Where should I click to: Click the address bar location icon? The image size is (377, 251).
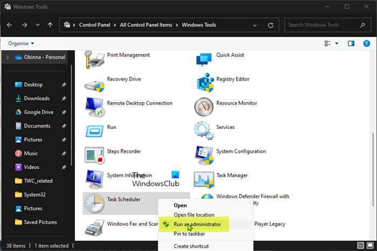(67, 25)
